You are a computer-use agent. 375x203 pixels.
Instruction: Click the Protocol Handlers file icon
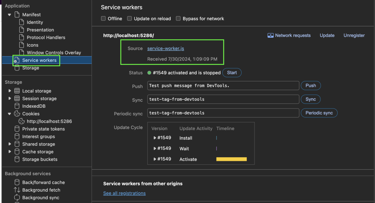[x=22, y=37]
